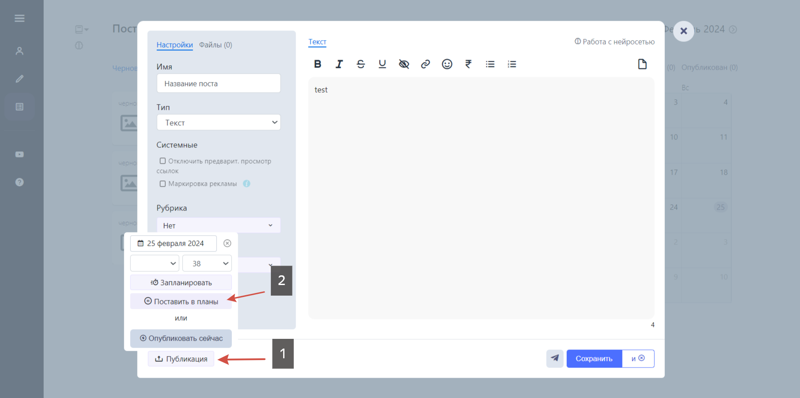Click Опубликовать сейчас button

tap(181, 338)
